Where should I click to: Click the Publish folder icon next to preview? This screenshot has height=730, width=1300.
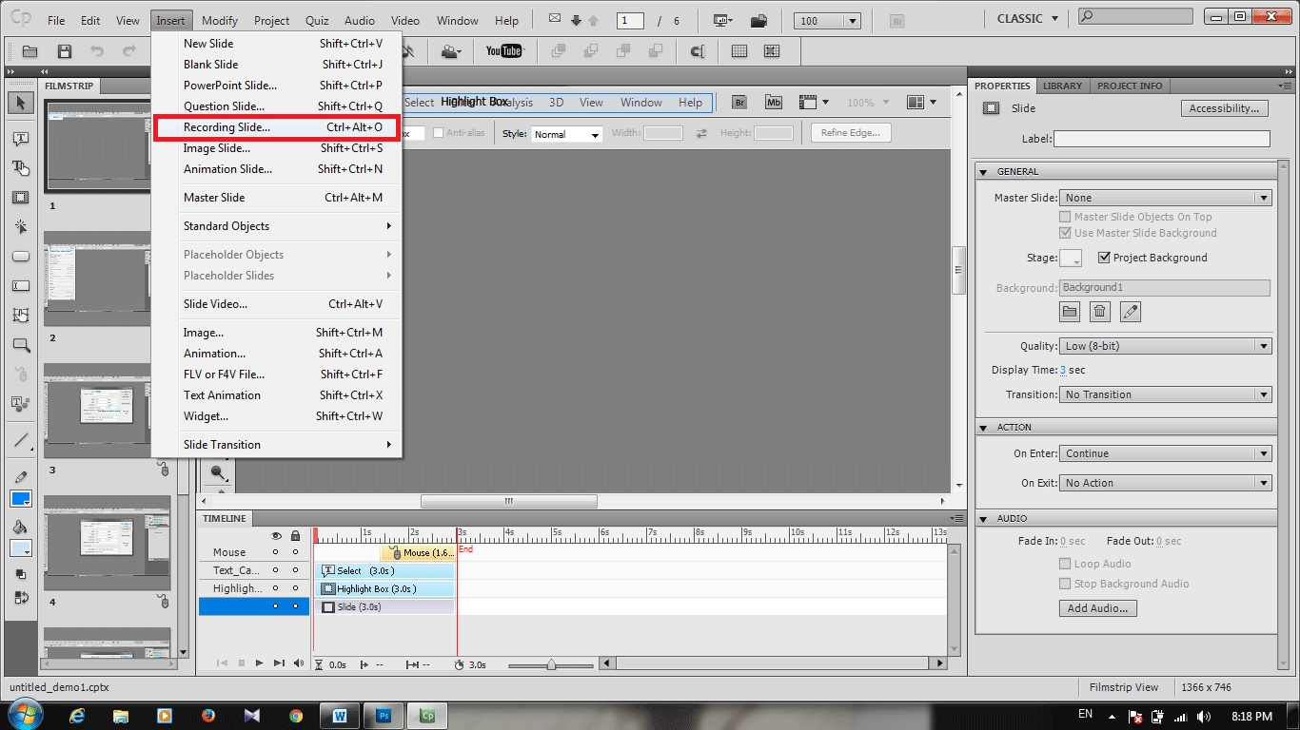click(758, 20)
